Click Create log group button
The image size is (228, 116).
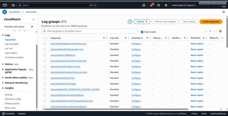tap(211, 22)
